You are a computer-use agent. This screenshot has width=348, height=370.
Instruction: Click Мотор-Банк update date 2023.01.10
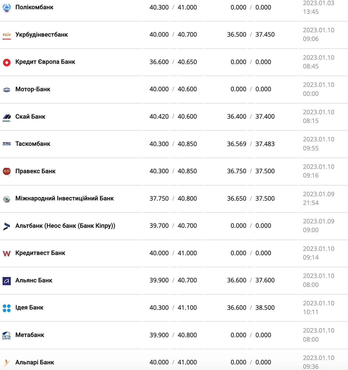click(x=319, y=85)
